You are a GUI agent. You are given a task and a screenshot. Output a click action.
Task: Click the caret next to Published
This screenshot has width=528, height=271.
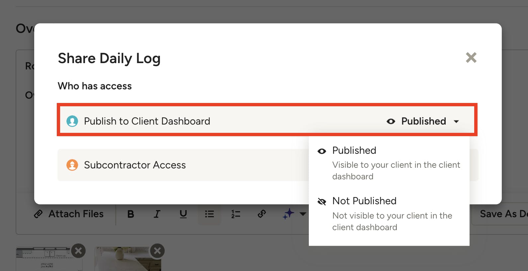pyautogui.click(x=457, y=122)
